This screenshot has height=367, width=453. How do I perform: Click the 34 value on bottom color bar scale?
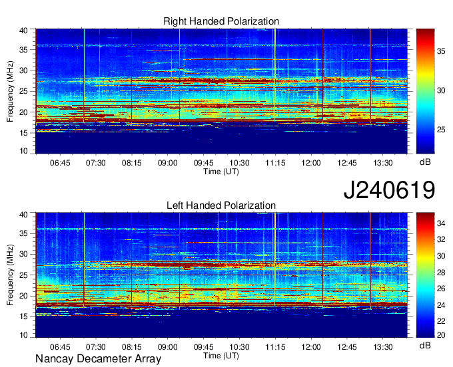click(x=441, y=223)
